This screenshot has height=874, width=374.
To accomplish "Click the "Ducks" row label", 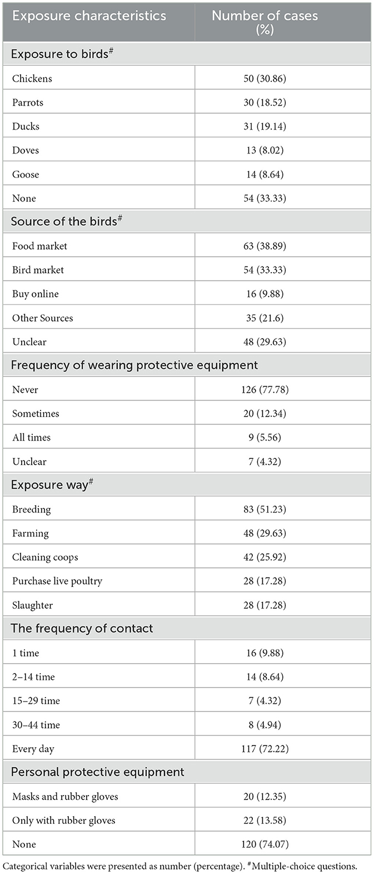I will [26, 126].
